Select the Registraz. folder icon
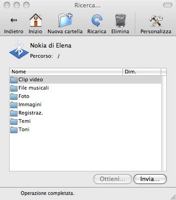 point(14,113)
